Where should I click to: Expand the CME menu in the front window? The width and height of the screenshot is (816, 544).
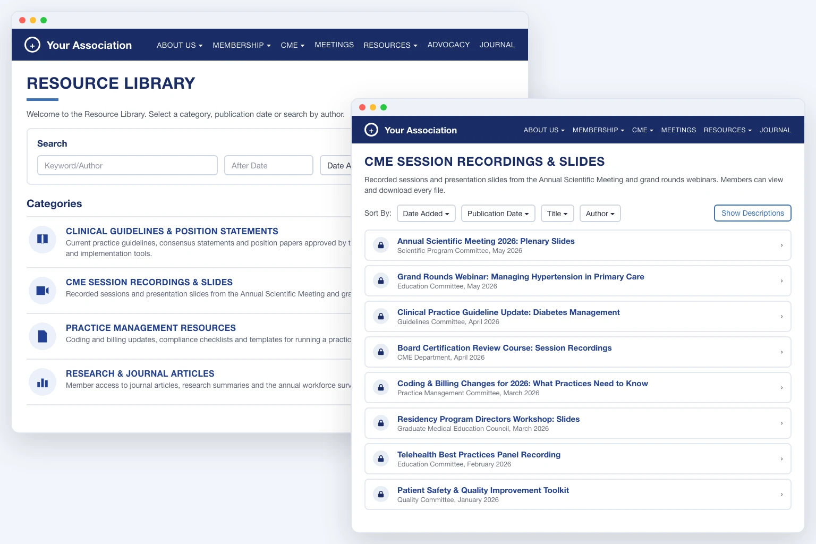tap(643, 130)
